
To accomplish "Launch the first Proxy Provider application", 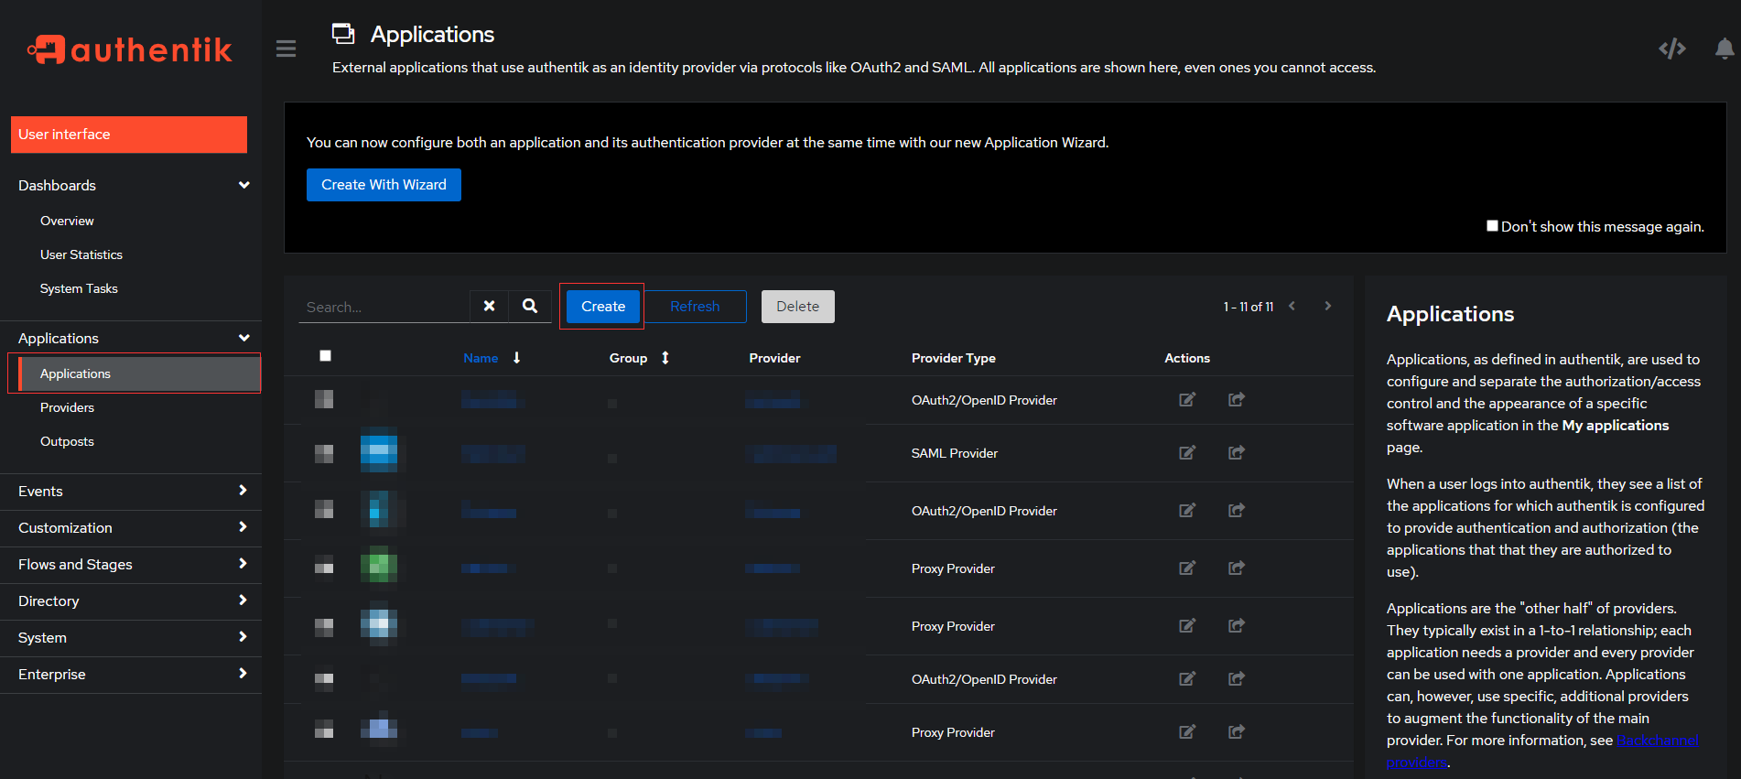I will (x=1237, y=568).
